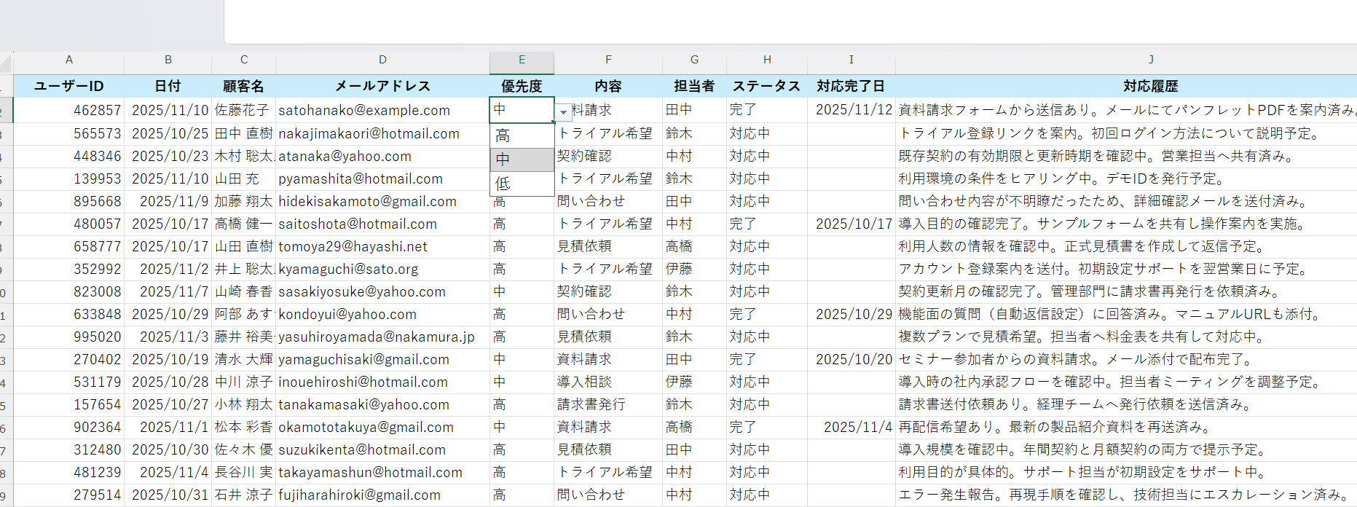Choose 低 from the priority dropdown list
This screenshot has height=507, width=1357.
[522, 184]
